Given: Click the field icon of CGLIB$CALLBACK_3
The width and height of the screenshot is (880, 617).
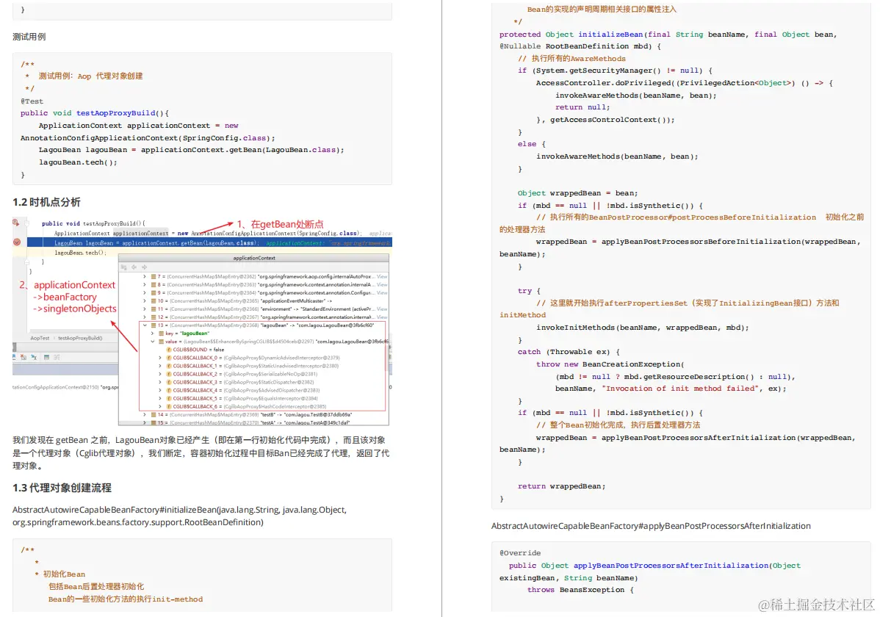Looking at the screenshot, I should (x=169, y=383).
